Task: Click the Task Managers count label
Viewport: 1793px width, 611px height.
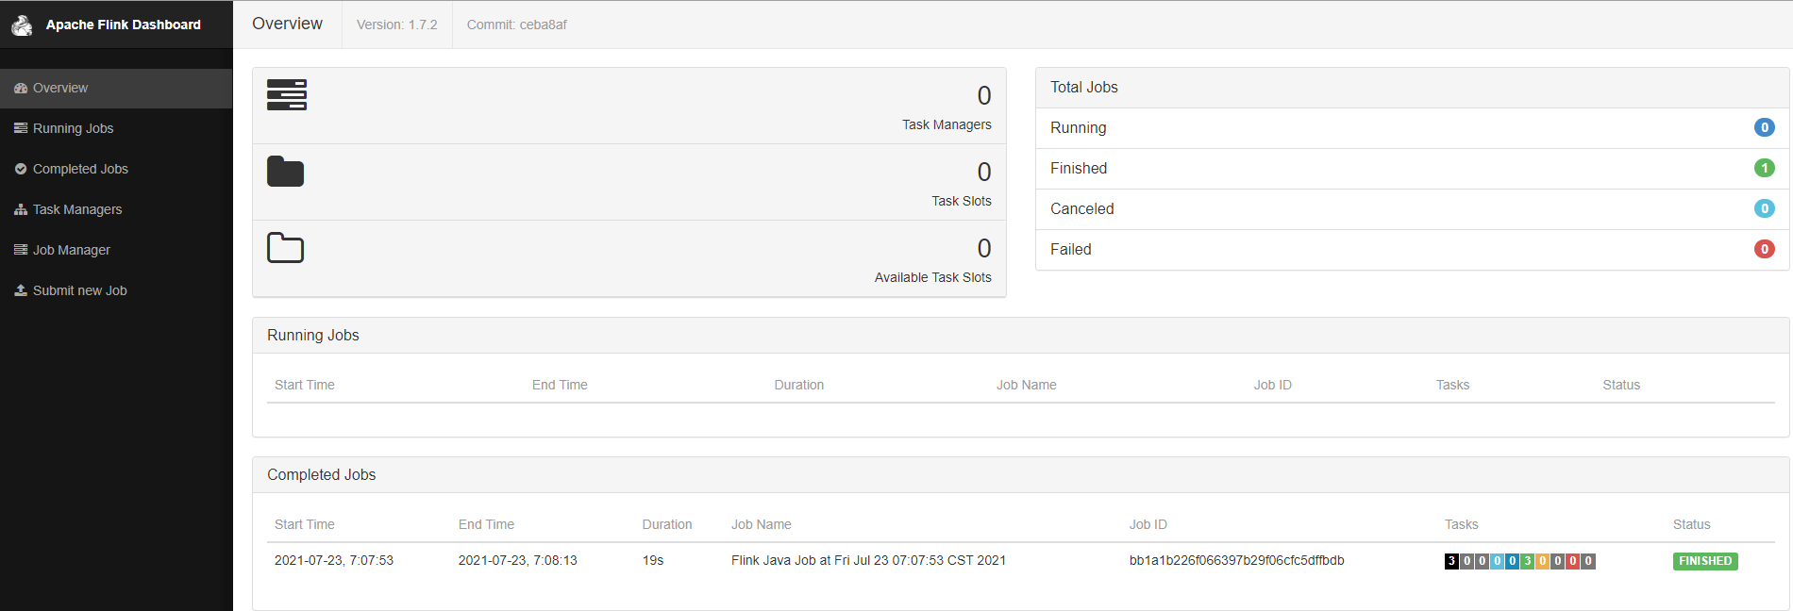Action: point(947,124)
